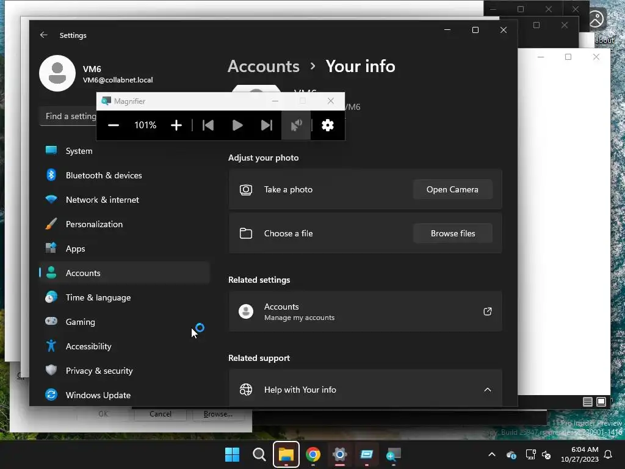Image resolution: width=625 pixels, height=469 pixels.
Task: Open Bluetooth & devices settings
Action: pyautogui.click(x=125, y=175)
